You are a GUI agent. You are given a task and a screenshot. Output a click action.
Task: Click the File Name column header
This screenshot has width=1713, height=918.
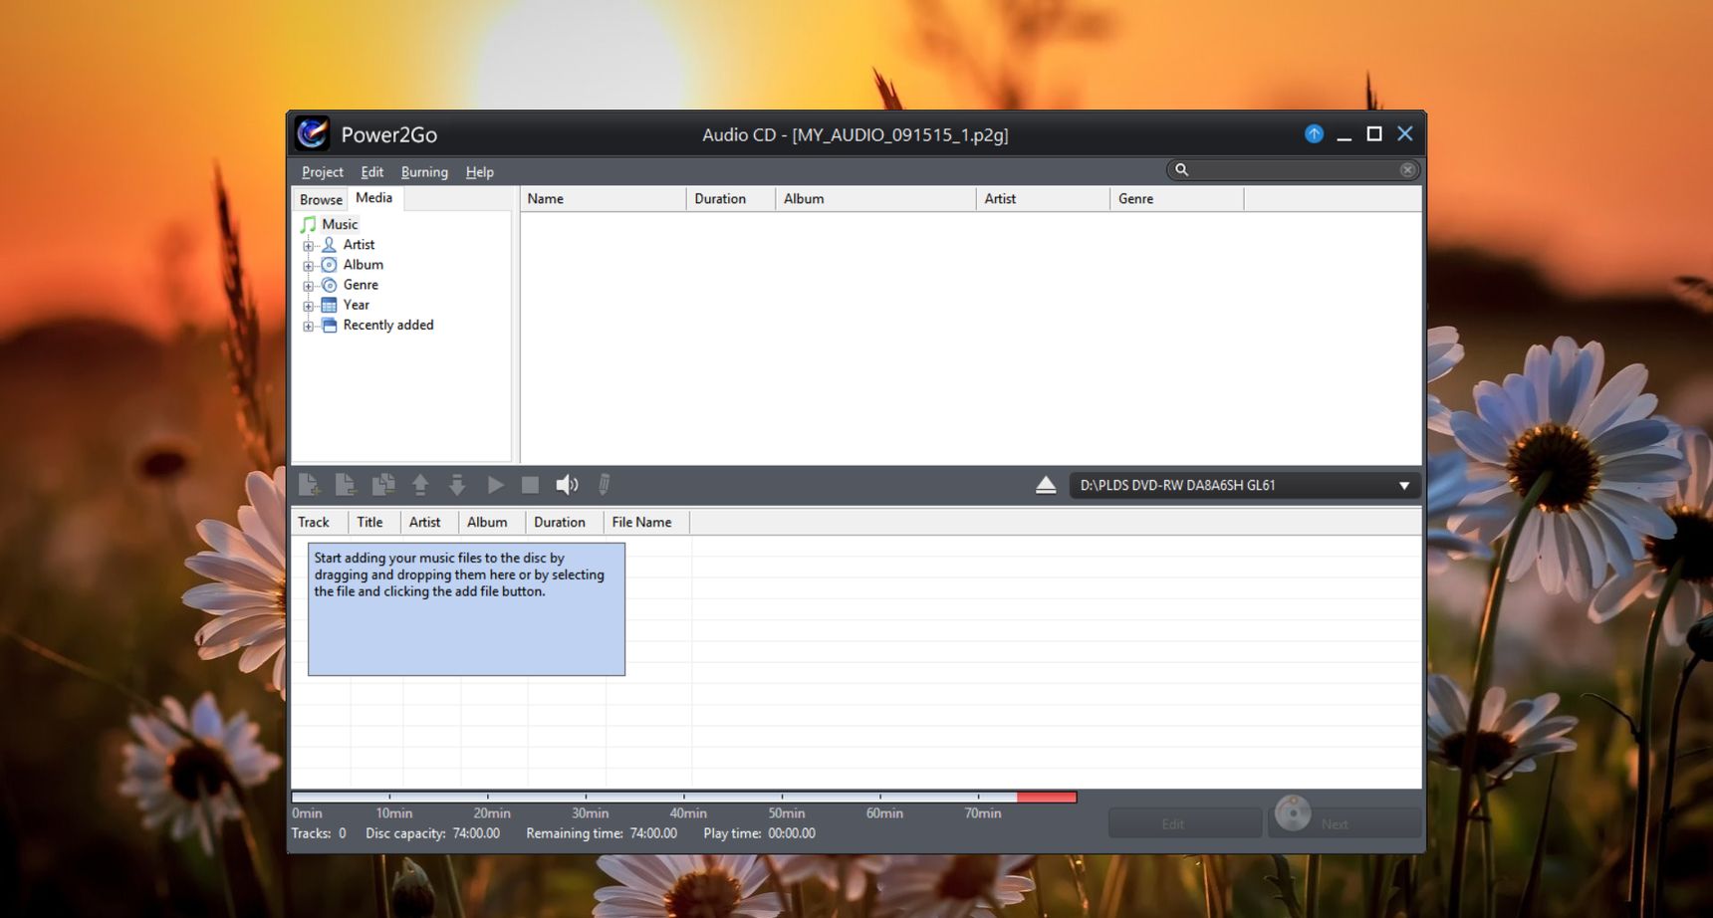646,522
